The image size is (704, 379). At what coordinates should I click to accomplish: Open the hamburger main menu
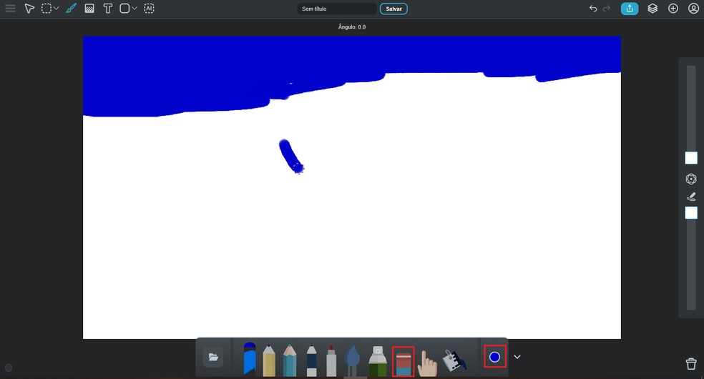pyautogui.click(x=10, y=9)
